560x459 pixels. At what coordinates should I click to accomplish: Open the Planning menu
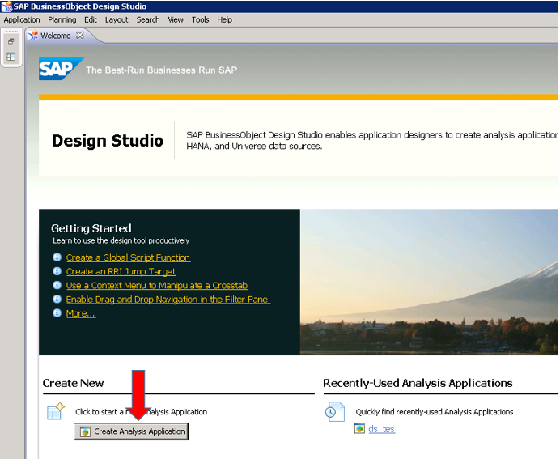click(62, 19)
